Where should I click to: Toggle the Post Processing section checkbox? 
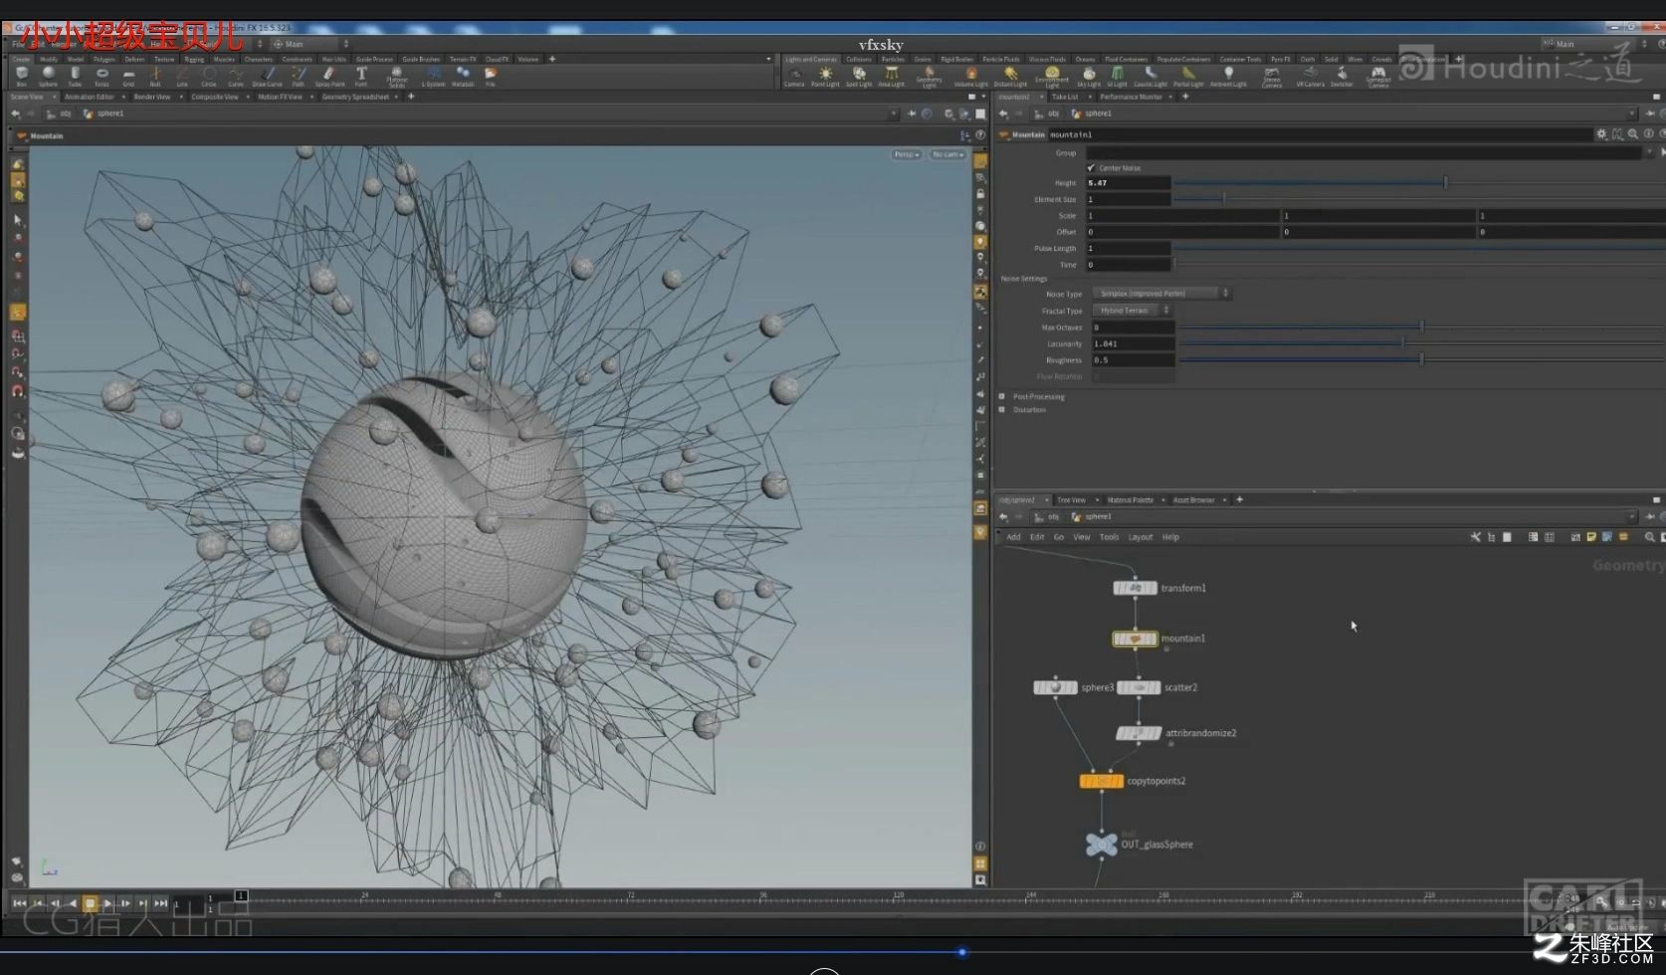[x=1002, y=396]
